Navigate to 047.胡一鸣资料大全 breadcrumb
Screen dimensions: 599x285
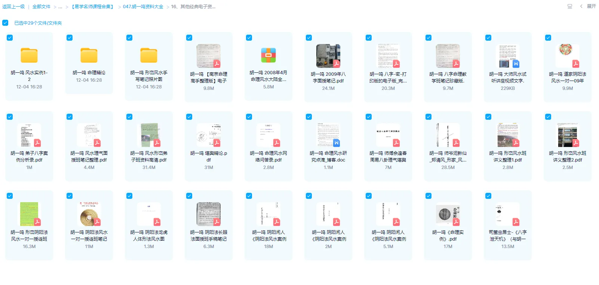tap(143, 7)
